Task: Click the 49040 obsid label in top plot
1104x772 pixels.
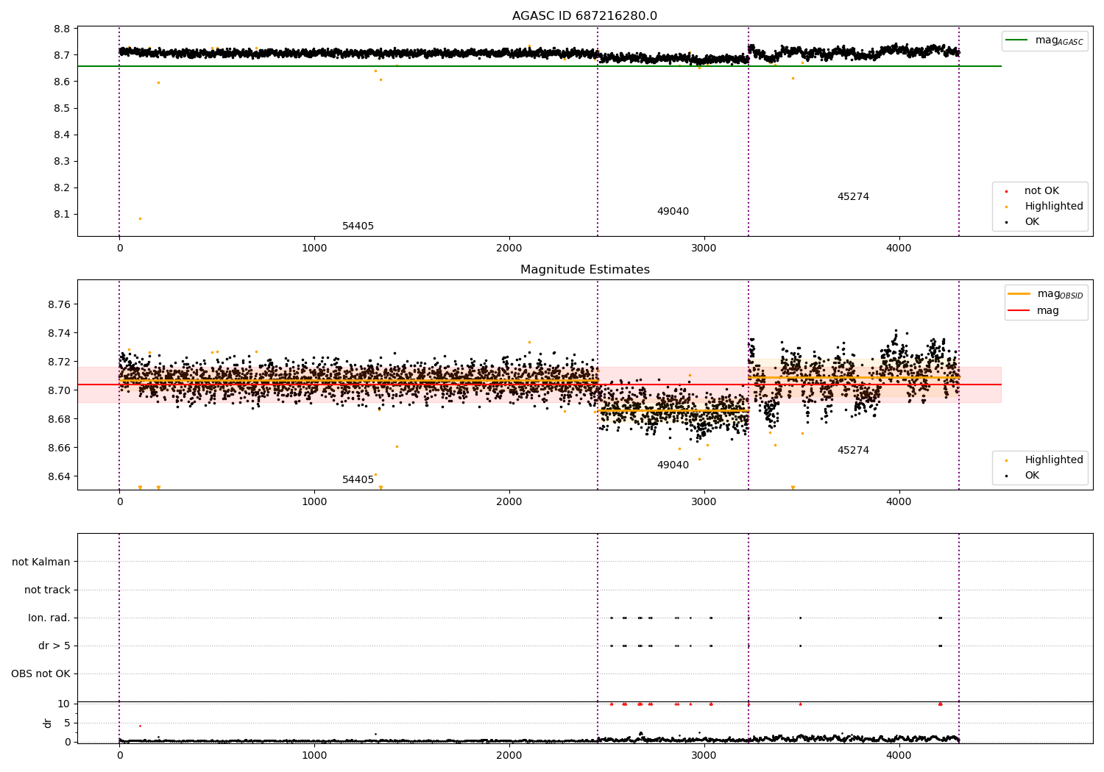Action: click(x=673, y=212)
